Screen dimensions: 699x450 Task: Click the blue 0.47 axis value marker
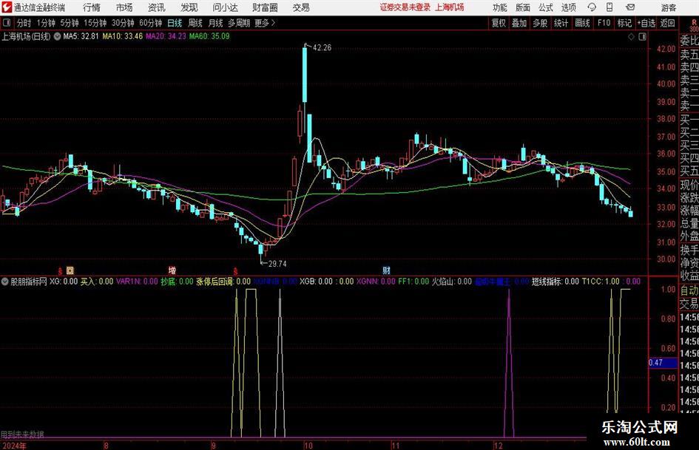point(663,363)
